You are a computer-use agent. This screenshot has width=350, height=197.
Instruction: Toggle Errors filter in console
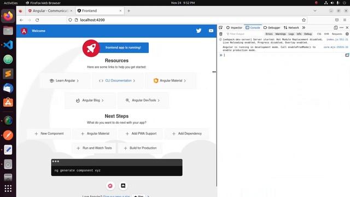269,34
